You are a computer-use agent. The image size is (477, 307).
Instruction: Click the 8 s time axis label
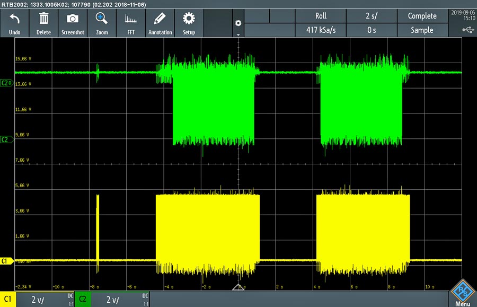(x=392, y=287)
